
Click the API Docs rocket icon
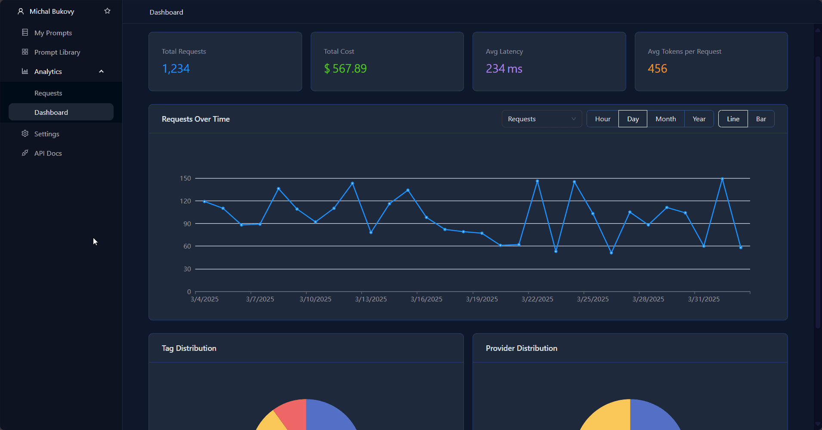click(25, 153)
